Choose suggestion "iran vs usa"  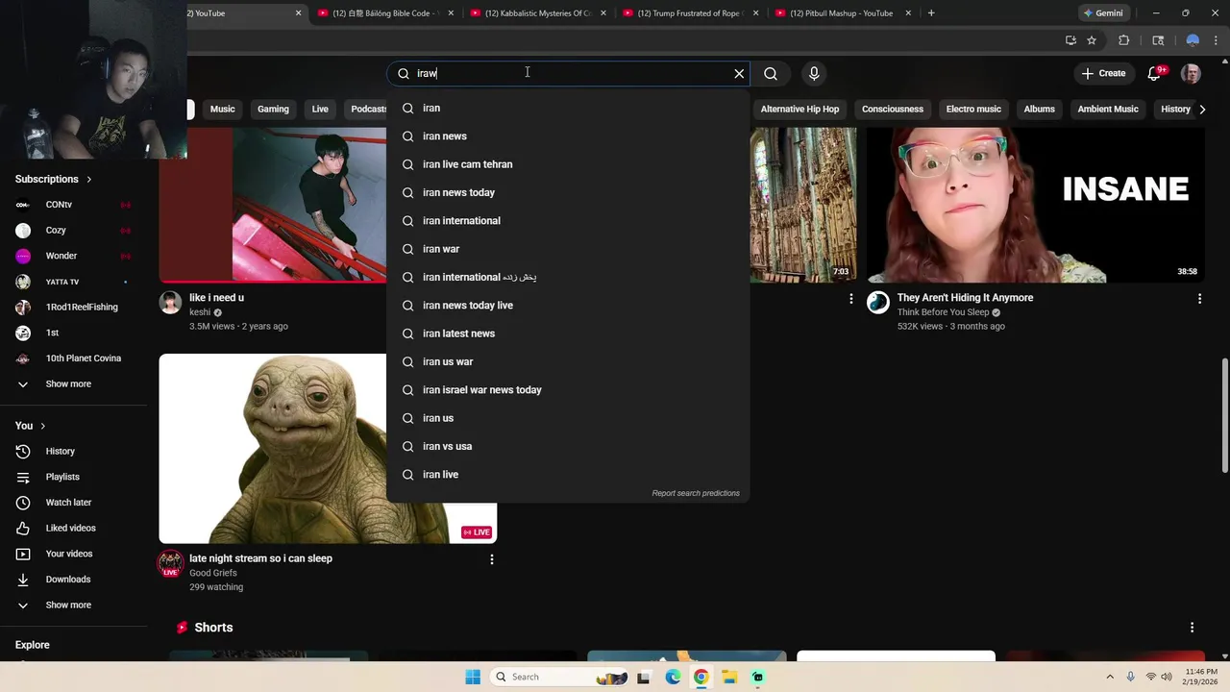tap(568, 446)
